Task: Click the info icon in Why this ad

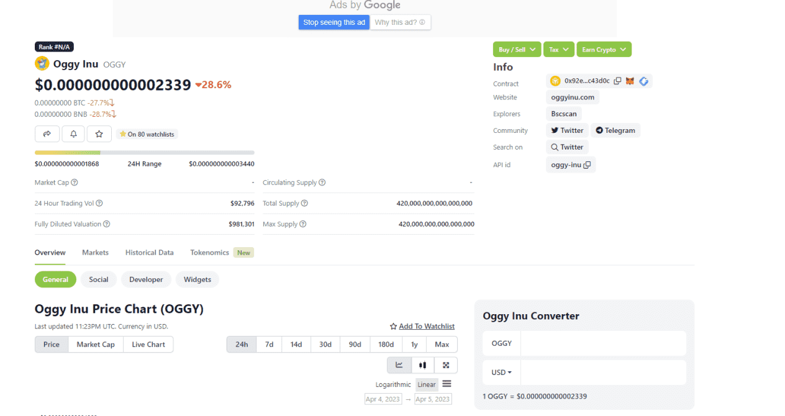Action: coord(422,22)
